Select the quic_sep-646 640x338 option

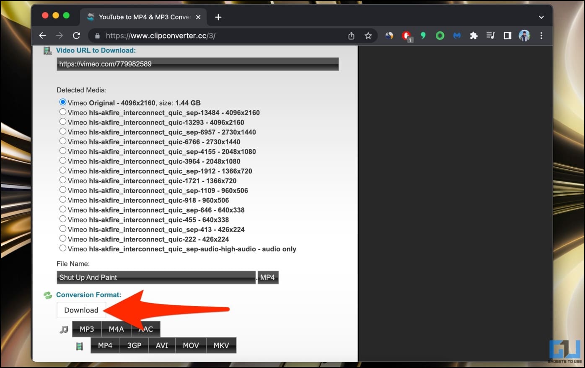(x=63, y=209)
